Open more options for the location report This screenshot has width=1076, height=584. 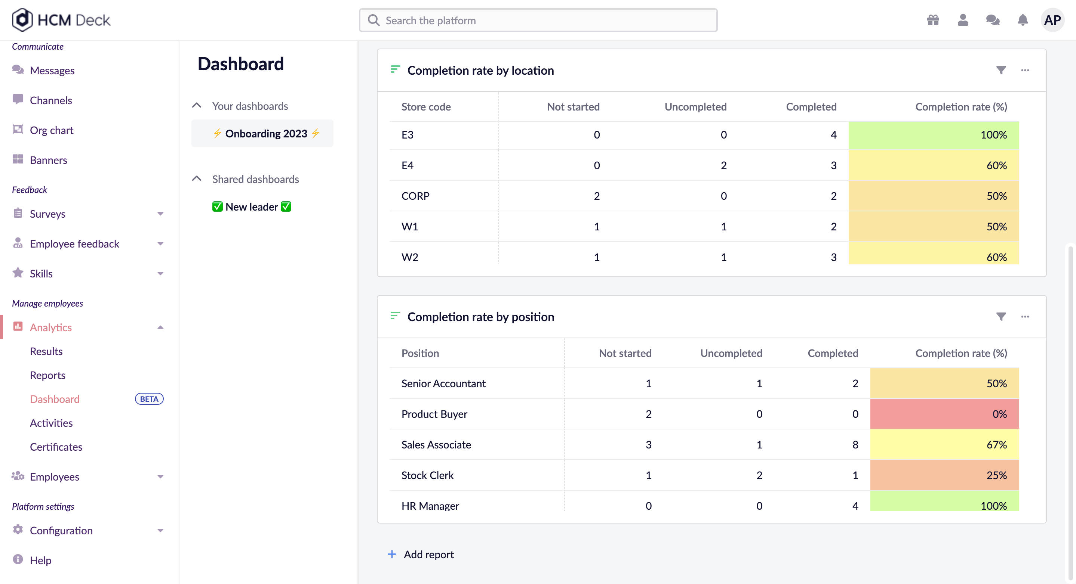pos(1025,70)
